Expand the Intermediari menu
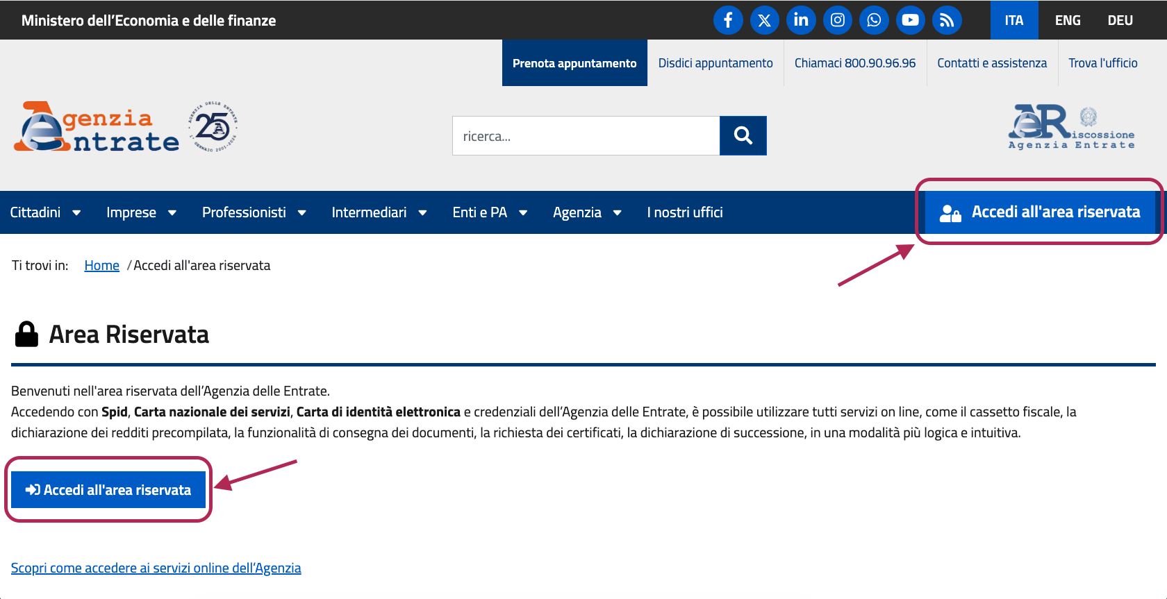The image size is (1167, 599). pos(379,212)
